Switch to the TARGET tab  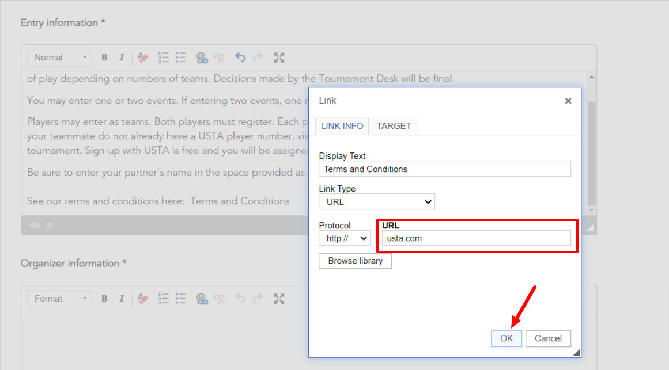coord(394,126)
